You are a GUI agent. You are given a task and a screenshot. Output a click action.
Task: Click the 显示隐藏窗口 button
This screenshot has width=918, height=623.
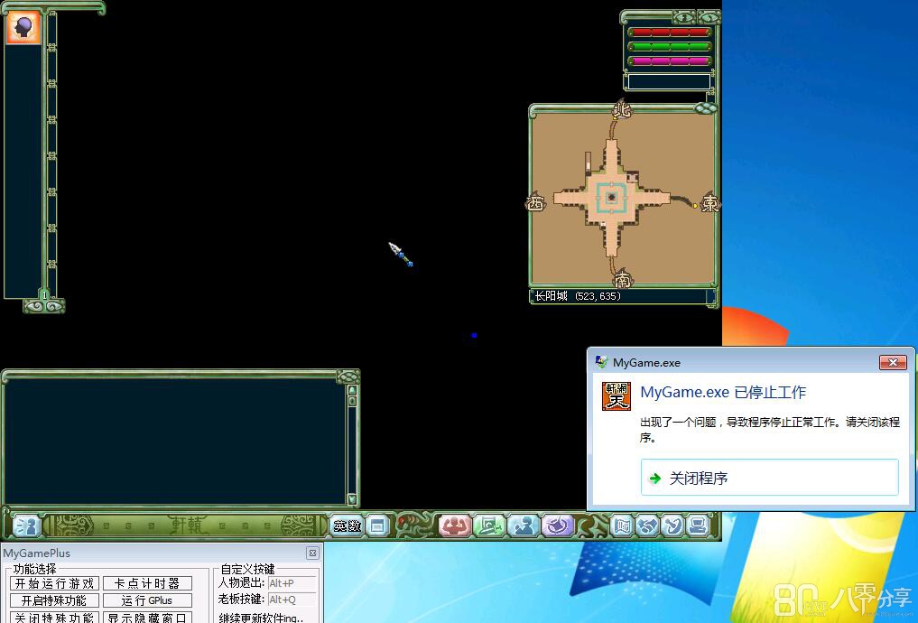[147, 618]
